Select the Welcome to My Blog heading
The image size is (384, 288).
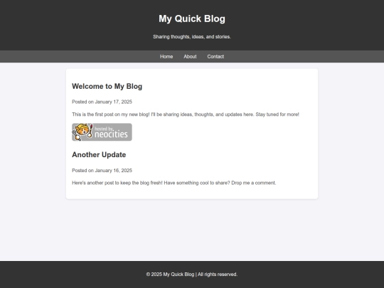(x=107, y=87)
